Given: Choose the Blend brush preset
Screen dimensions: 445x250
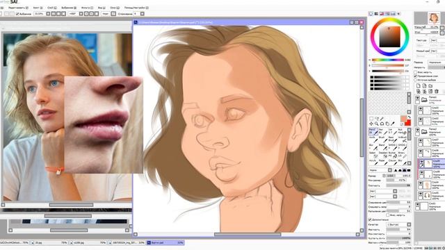Looking at the screenshot, I should tap(383, 147).
